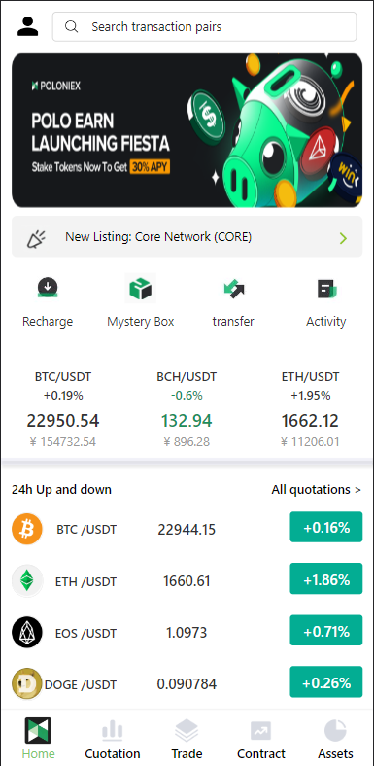Open All quotations link
Viewport: 374px width, 766px height.
coord(317,490)
